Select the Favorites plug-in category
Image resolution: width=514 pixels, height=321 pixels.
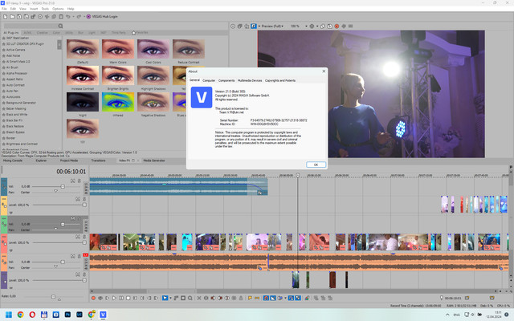click(x=140, y=32)
